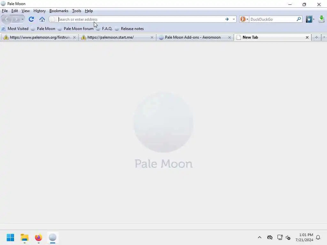The width and height of the screenshot is (327, 245).
Task: Go forward with the Forward arrow button
Action: pos(16,19)
